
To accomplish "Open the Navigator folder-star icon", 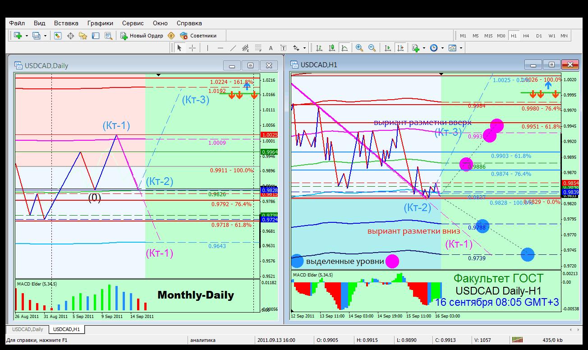I will coord(83,36).
